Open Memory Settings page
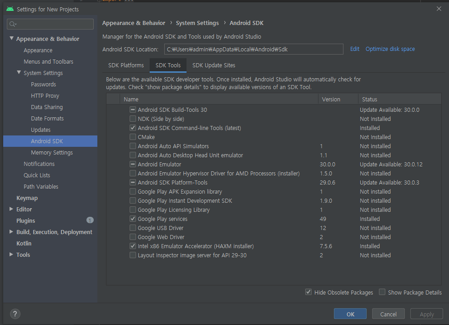449x325 pixels. [52, 152]
